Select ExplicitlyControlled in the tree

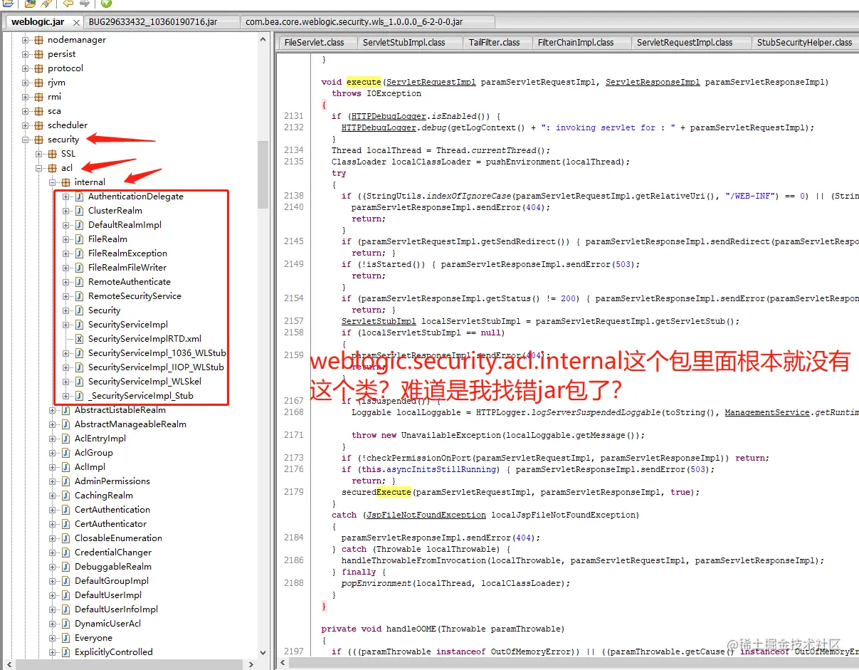[114, 652]
